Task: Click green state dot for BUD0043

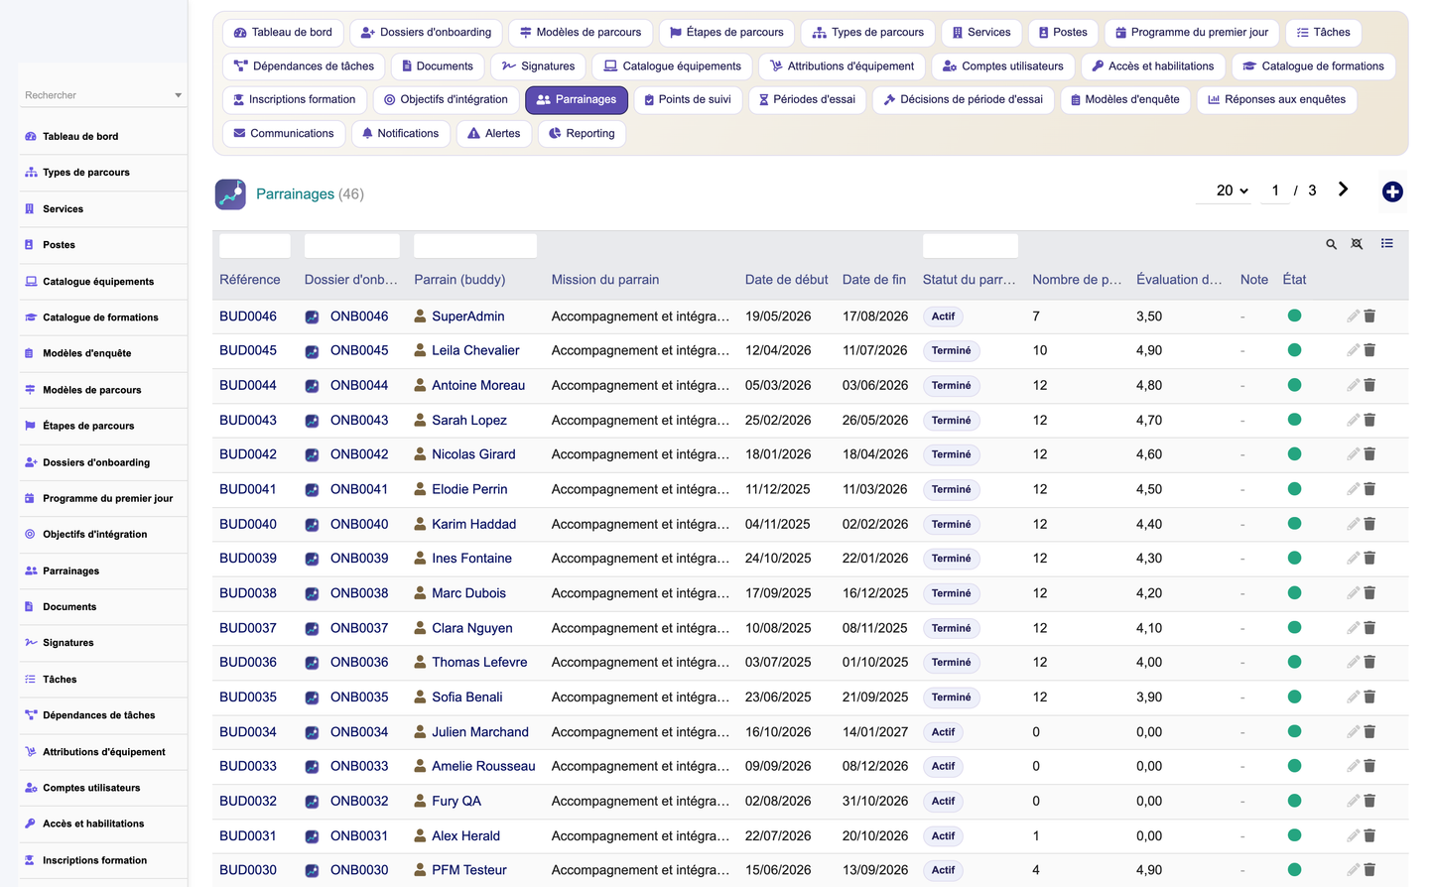Action: pos(1294,420)
